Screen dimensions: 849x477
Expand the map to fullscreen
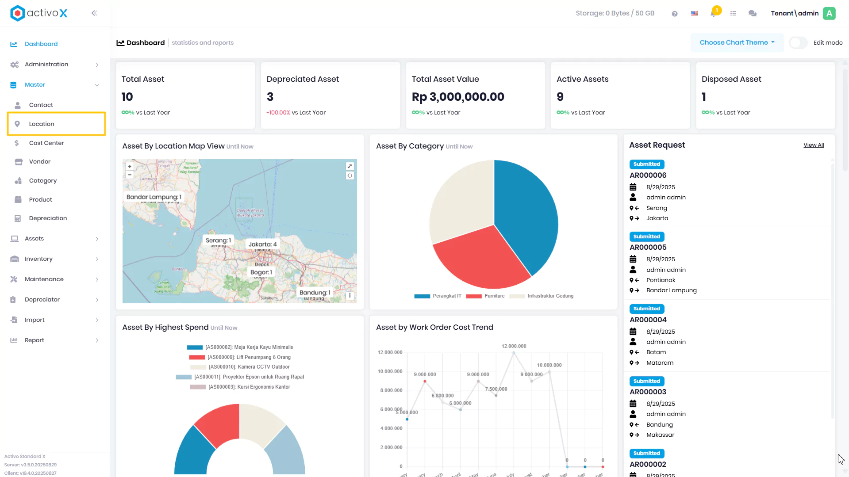[x=350, y=166]
